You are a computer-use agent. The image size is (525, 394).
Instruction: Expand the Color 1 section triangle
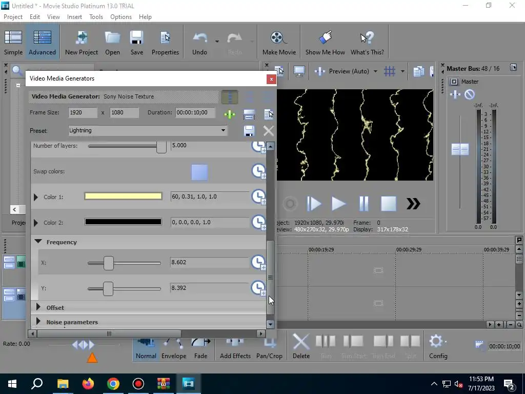[x=36, y=197]
